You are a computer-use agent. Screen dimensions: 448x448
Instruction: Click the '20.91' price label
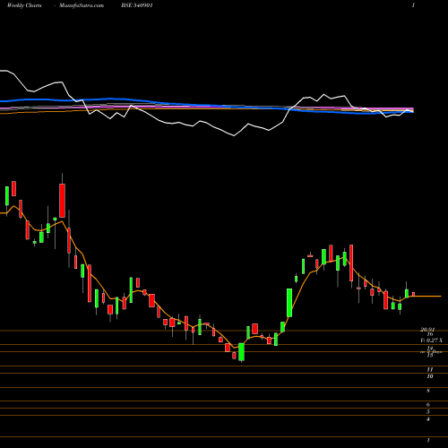click(427, 330)
